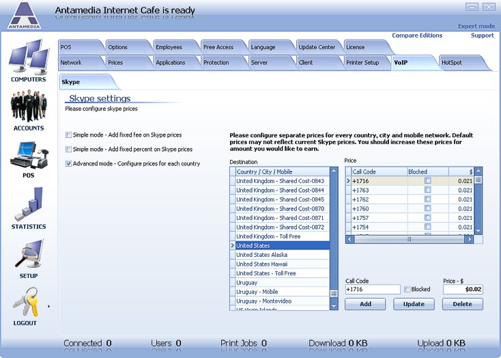Open the Client tab
Screen dimensions: 501x358
point(318,63)
